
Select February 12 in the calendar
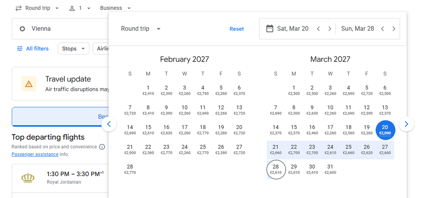coord(221,110)
